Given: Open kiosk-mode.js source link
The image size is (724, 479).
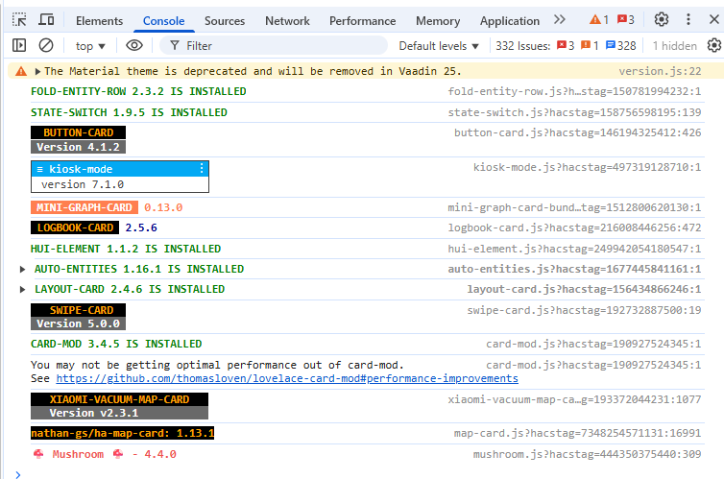Looking at the screenshot, I should click(587, 167).
